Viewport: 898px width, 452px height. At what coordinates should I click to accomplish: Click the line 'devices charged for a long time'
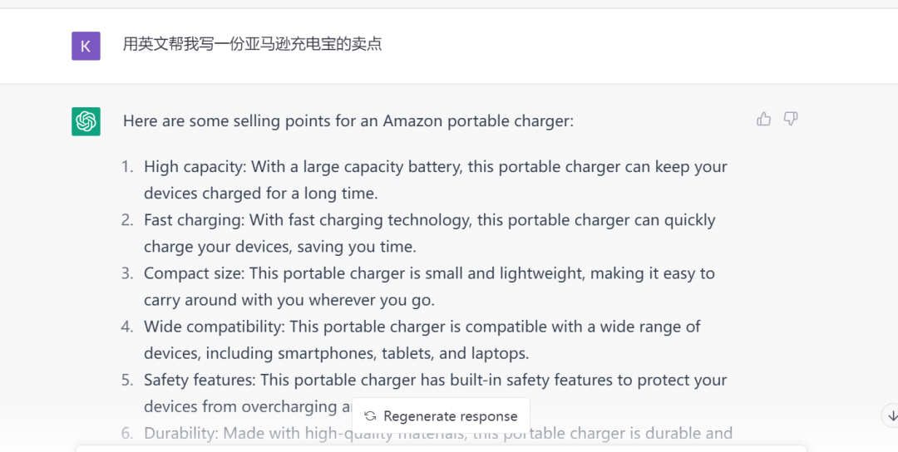(260, 194)
